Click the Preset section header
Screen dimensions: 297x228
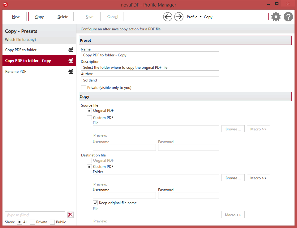(x=185, y=40)
